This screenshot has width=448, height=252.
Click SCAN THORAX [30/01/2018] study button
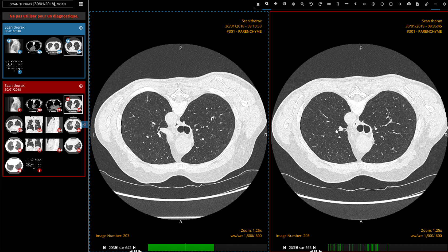pos(38,4)
